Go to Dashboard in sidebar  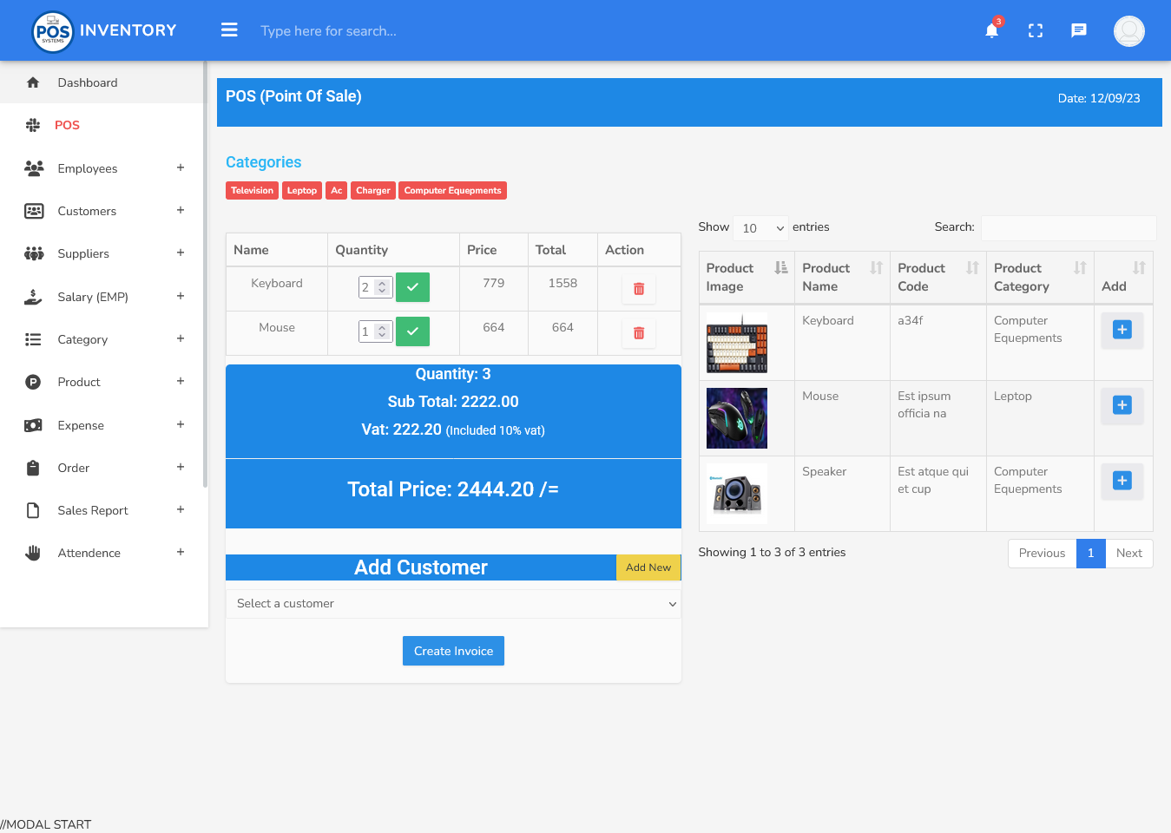pos(88,82)
